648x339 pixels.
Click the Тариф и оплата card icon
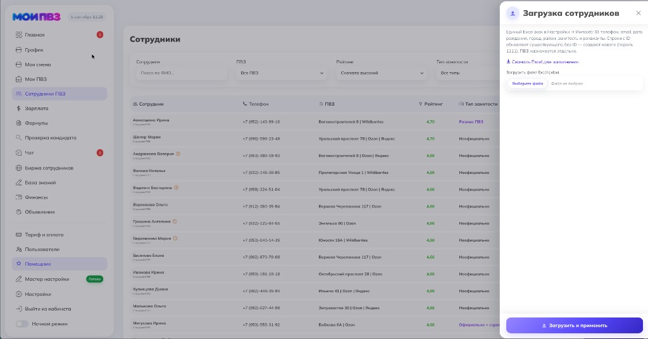[18, 235]
